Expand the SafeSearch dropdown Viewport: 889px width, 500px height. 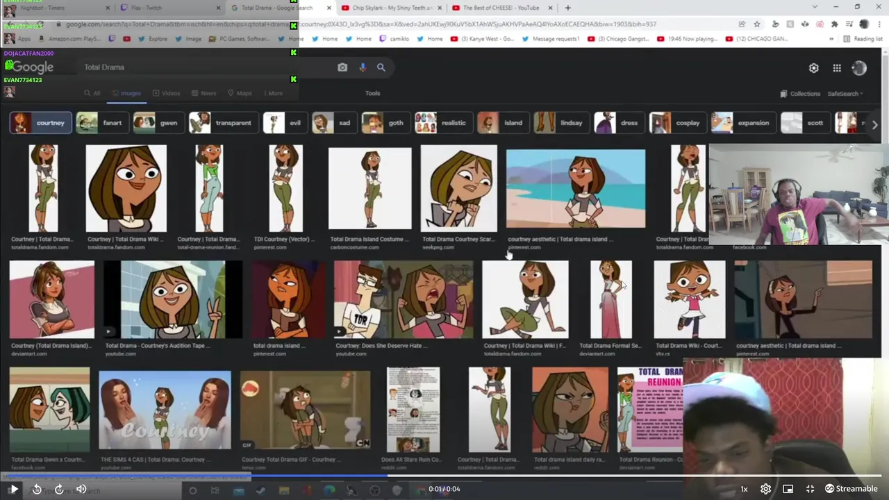coord(845,94)
